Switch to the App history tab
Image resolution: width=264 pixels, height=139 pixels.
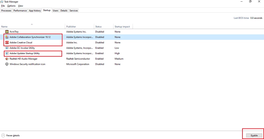click(x=35, y=10)
